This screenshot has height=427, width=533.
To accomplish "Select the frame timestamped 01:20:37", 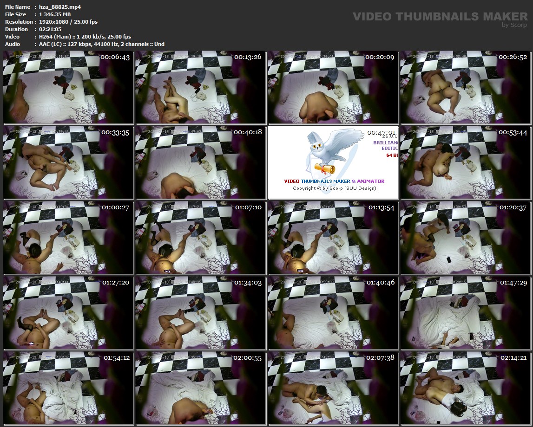I will pyautogui.click(x=466, y=238).
